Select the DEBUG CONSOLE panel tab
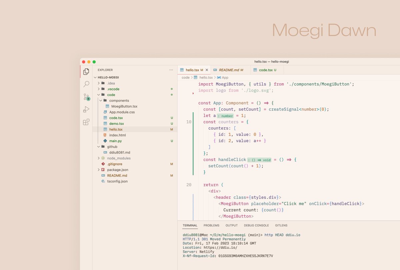 [256, 225]
